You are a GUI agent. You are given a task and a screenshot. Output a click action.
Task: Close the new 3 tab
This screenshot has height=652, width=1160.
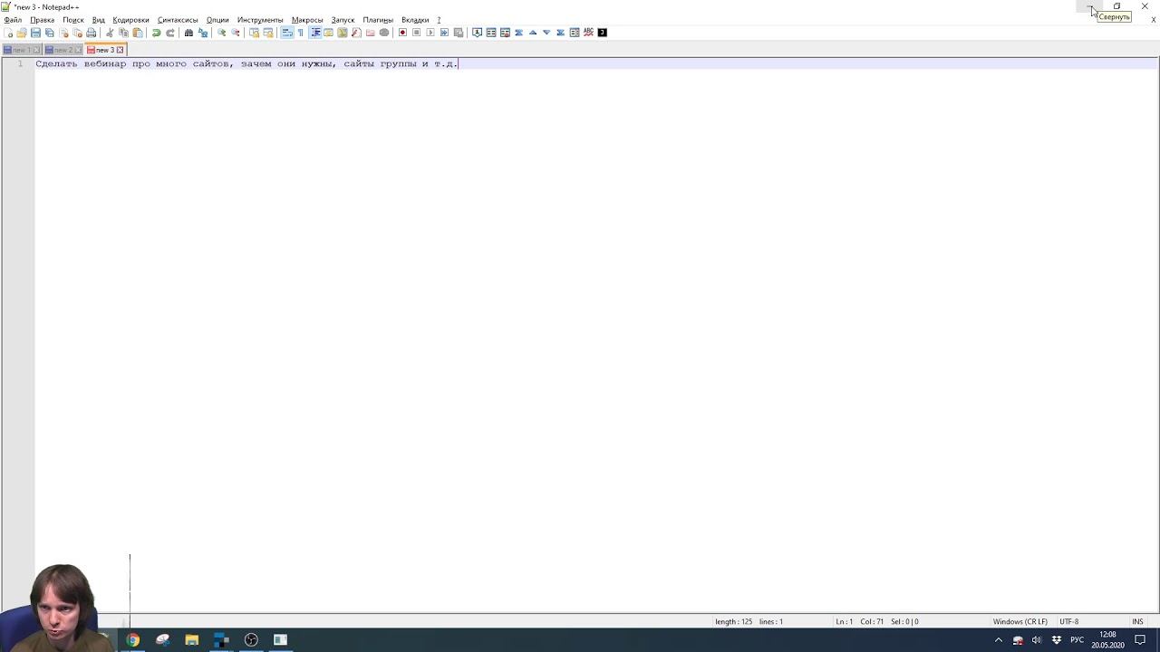(120, 50)
